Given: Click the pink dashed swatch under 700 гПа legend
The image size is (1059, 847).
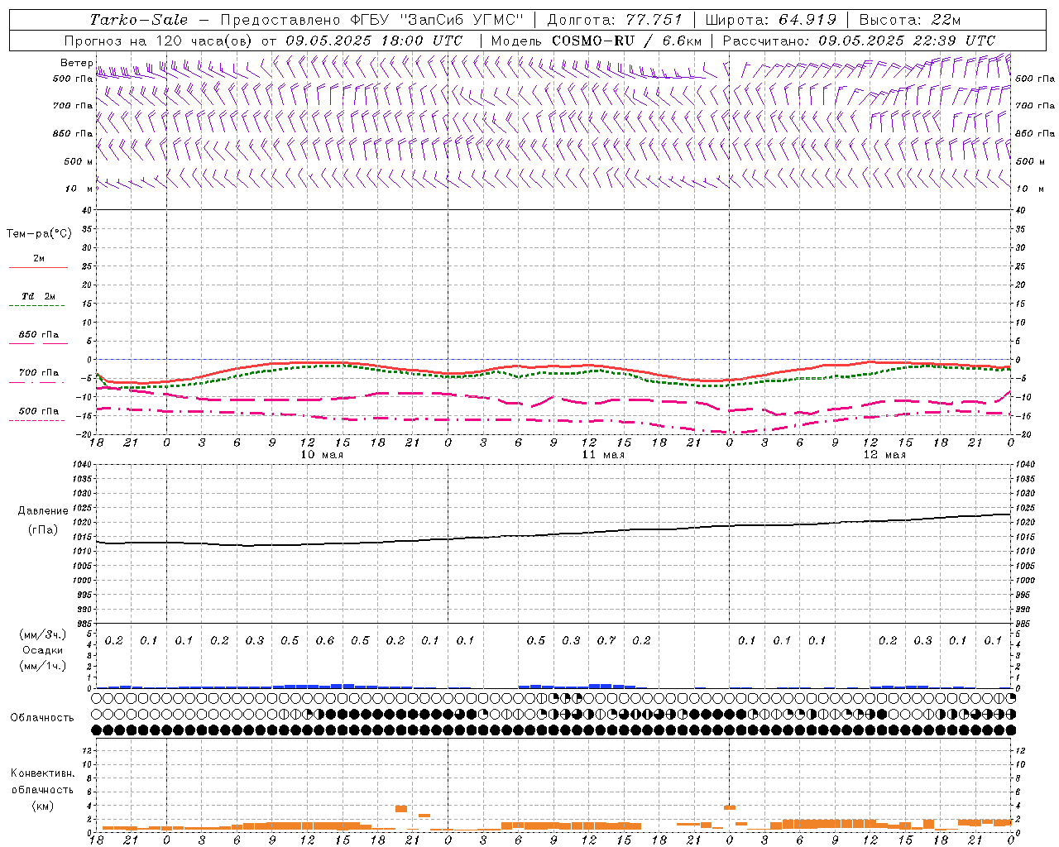Looking at the screenshot, I should click(36, 382).
